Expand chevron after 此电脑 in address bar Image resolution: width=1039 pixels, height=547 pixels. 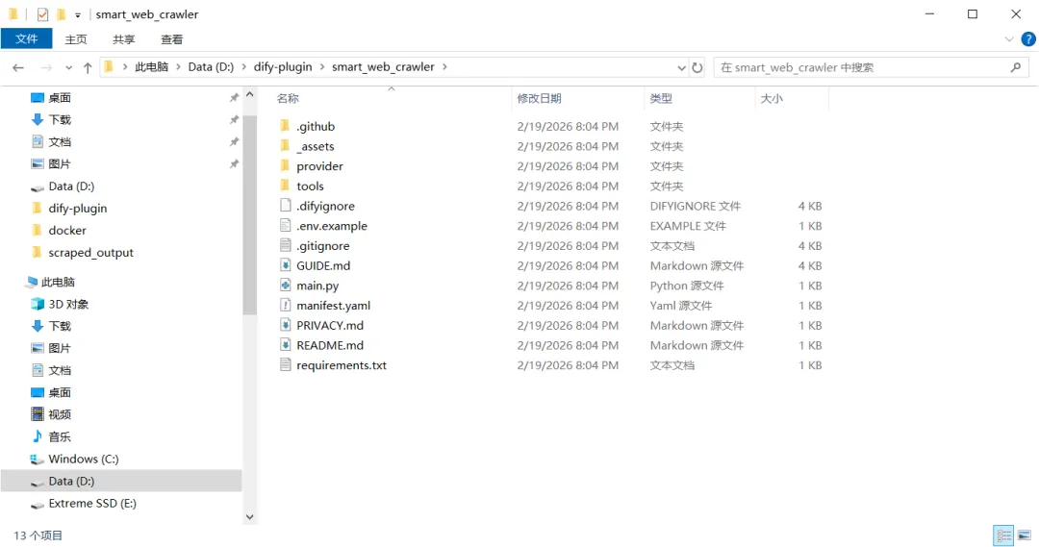pyautogui.click(x=178, y=67)
